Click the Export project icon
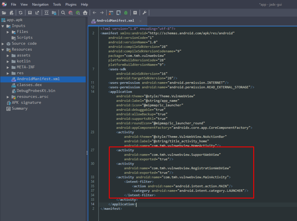Image resolution: width=297 pixels, height=221 pixels. pyautogui.click(x=37, y=13)
